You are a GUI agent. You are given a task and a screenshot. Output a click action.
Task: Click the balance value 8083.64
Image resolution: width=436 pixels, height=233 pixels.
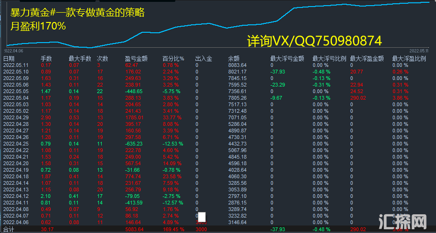point(237,65)
